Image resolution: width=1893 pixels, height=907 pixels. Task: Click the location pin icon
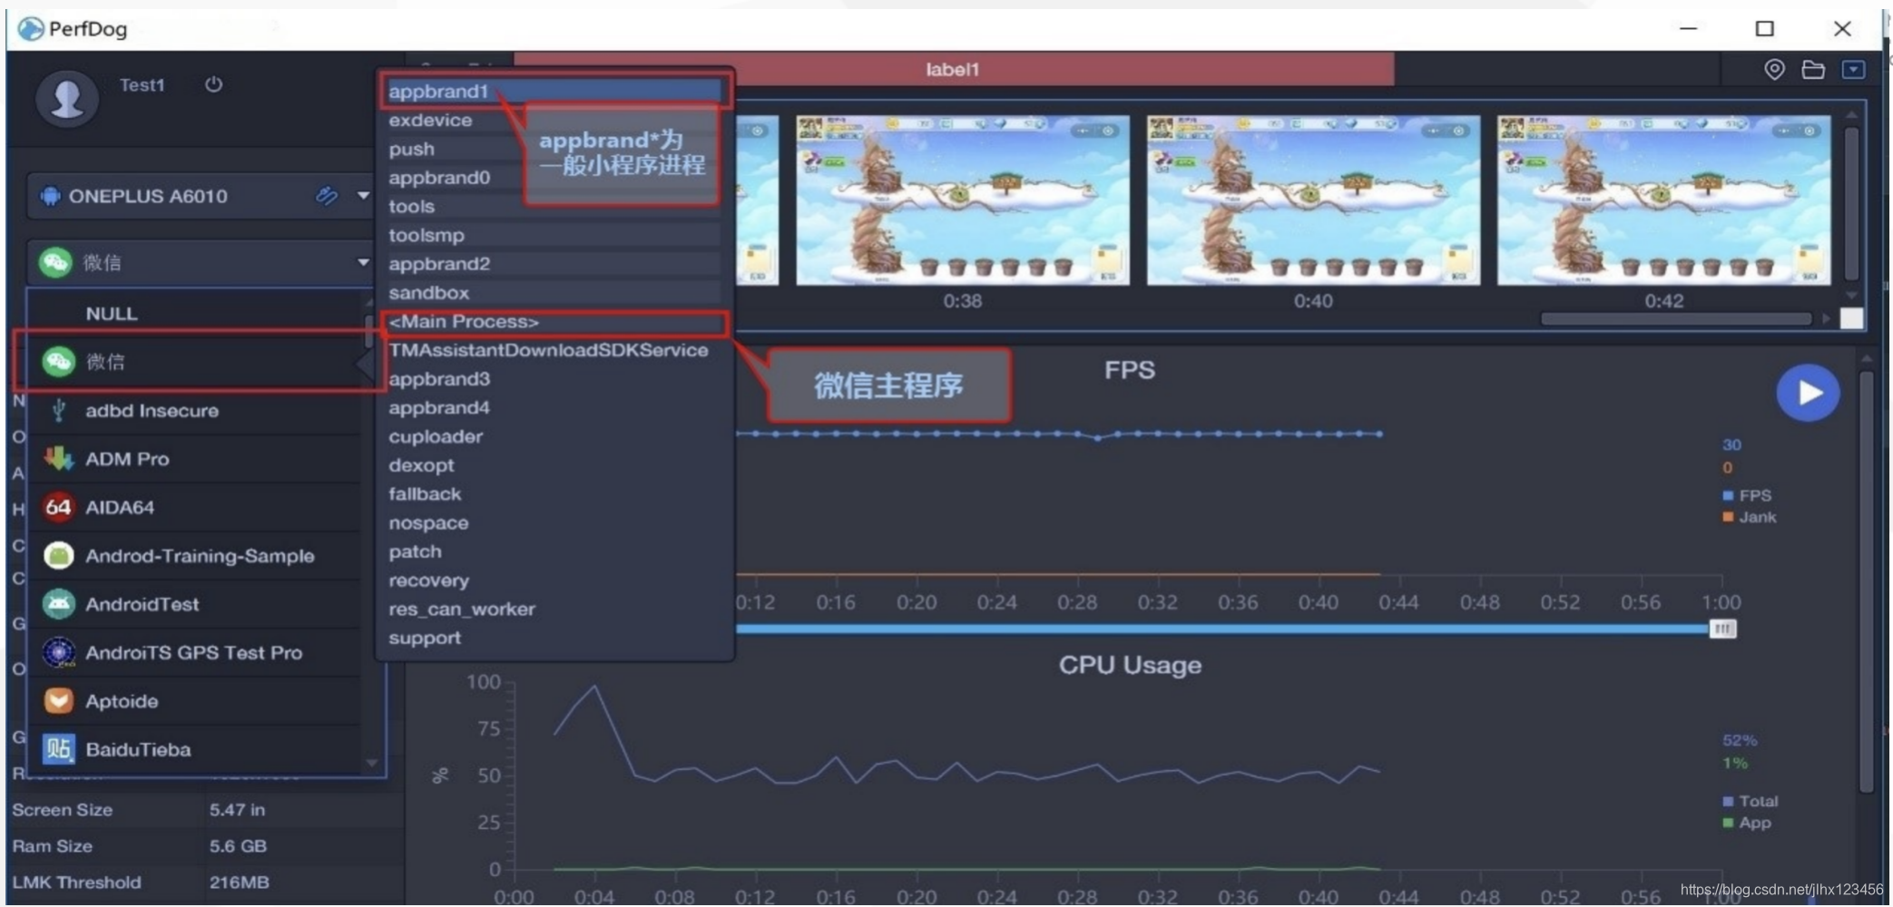coord(1774,69)
